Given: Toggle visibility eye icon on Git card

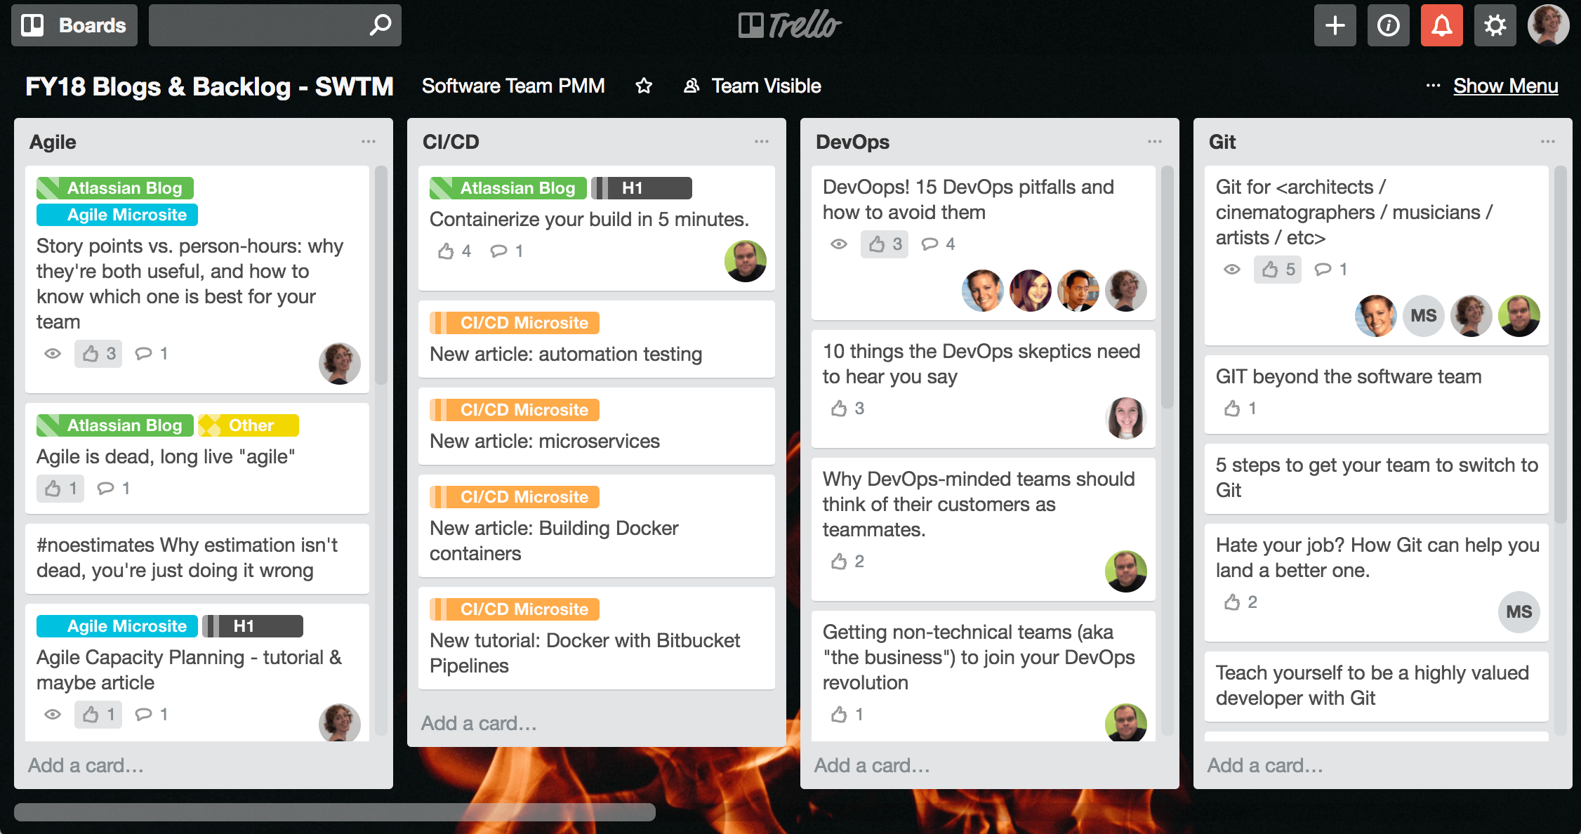Looking at the screenshot, I should [x=1232, y=270].
